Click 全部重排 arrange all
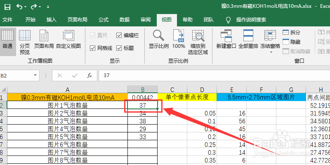The height and width of the screenshot is (165, 330). coord(248,40)
